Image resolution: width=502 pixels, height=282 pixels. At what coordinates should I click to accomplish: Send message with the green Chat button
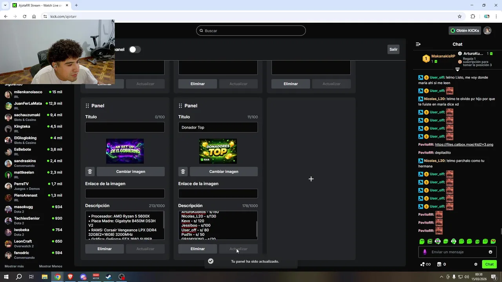(x=489, y=264)
